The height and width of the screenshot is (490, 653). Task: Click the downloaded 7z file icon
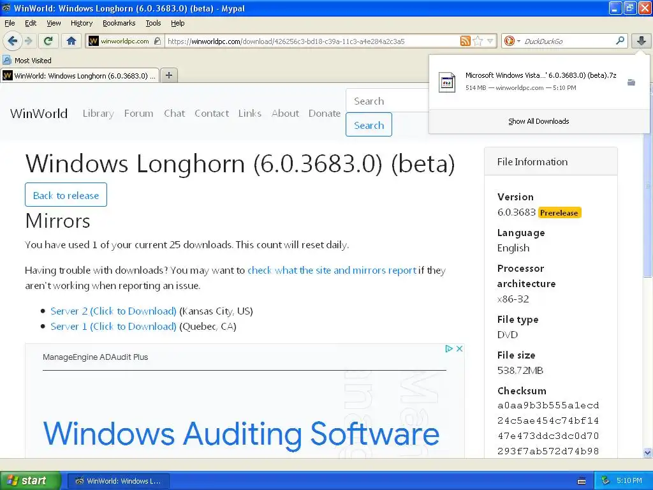pos(447,82)
